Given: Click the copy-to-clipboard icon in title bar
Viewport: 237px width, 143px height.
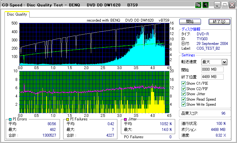Looking at the screenshot, I should point(198,5).
